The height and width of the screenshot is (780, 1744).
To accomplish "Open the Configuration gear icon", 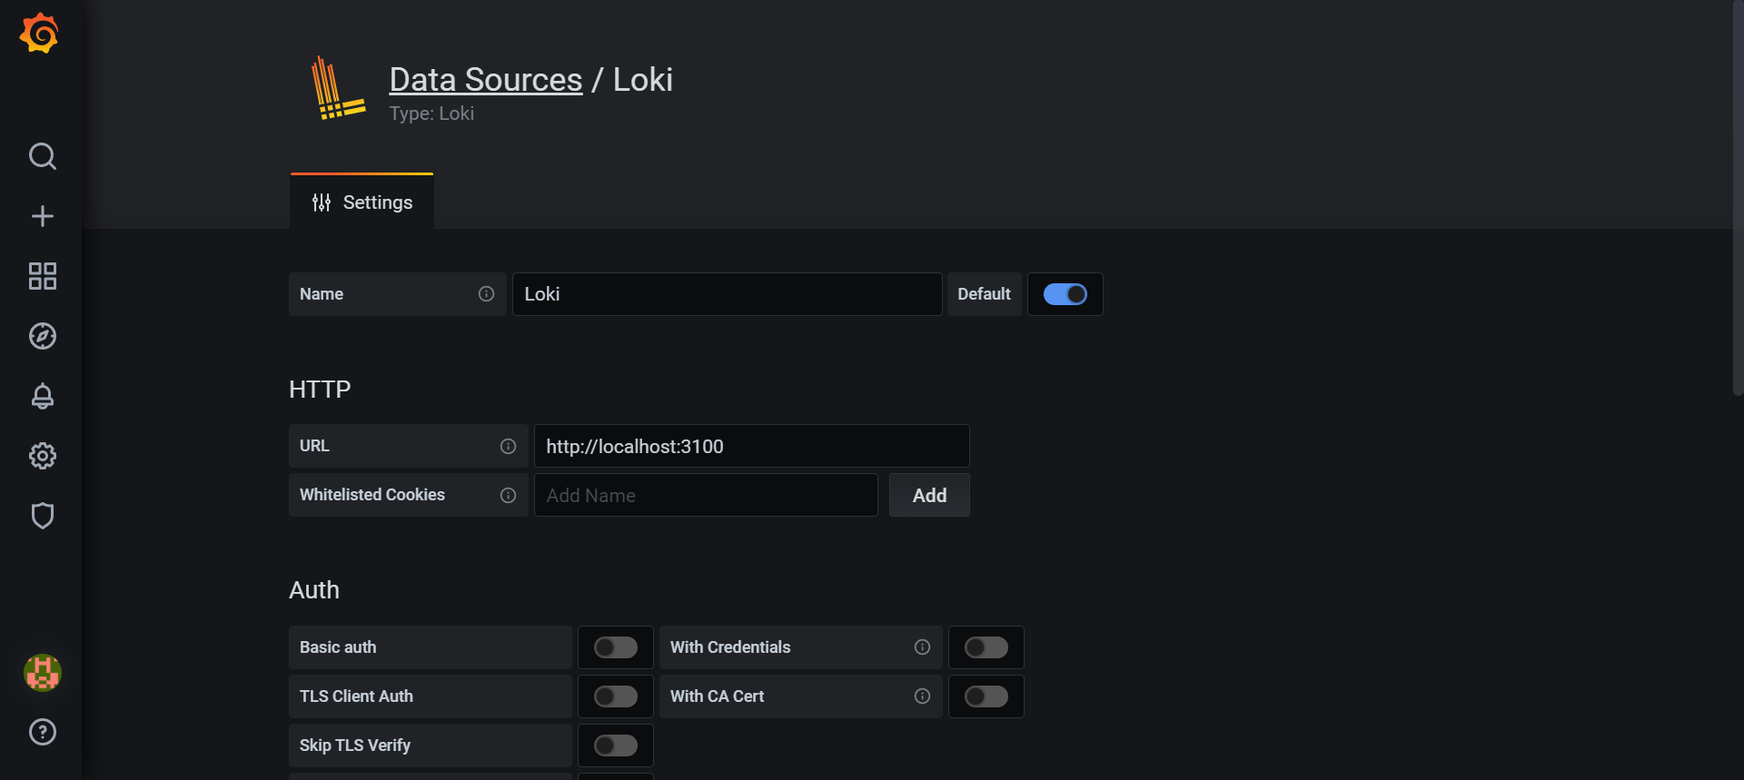I will 42,456.
